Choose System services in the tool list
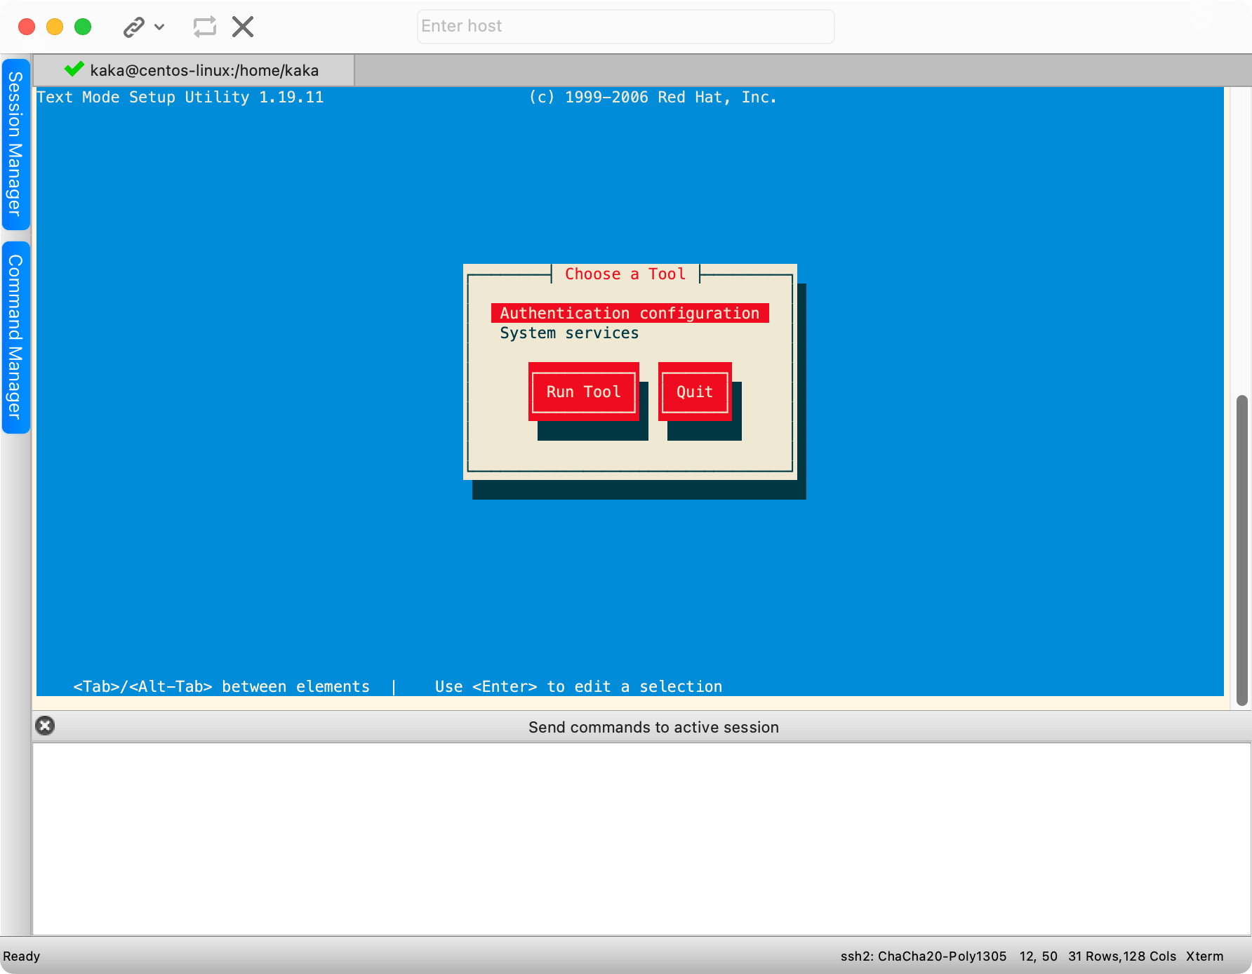This screenshot has height=974, width=1252. pos(569,333)
